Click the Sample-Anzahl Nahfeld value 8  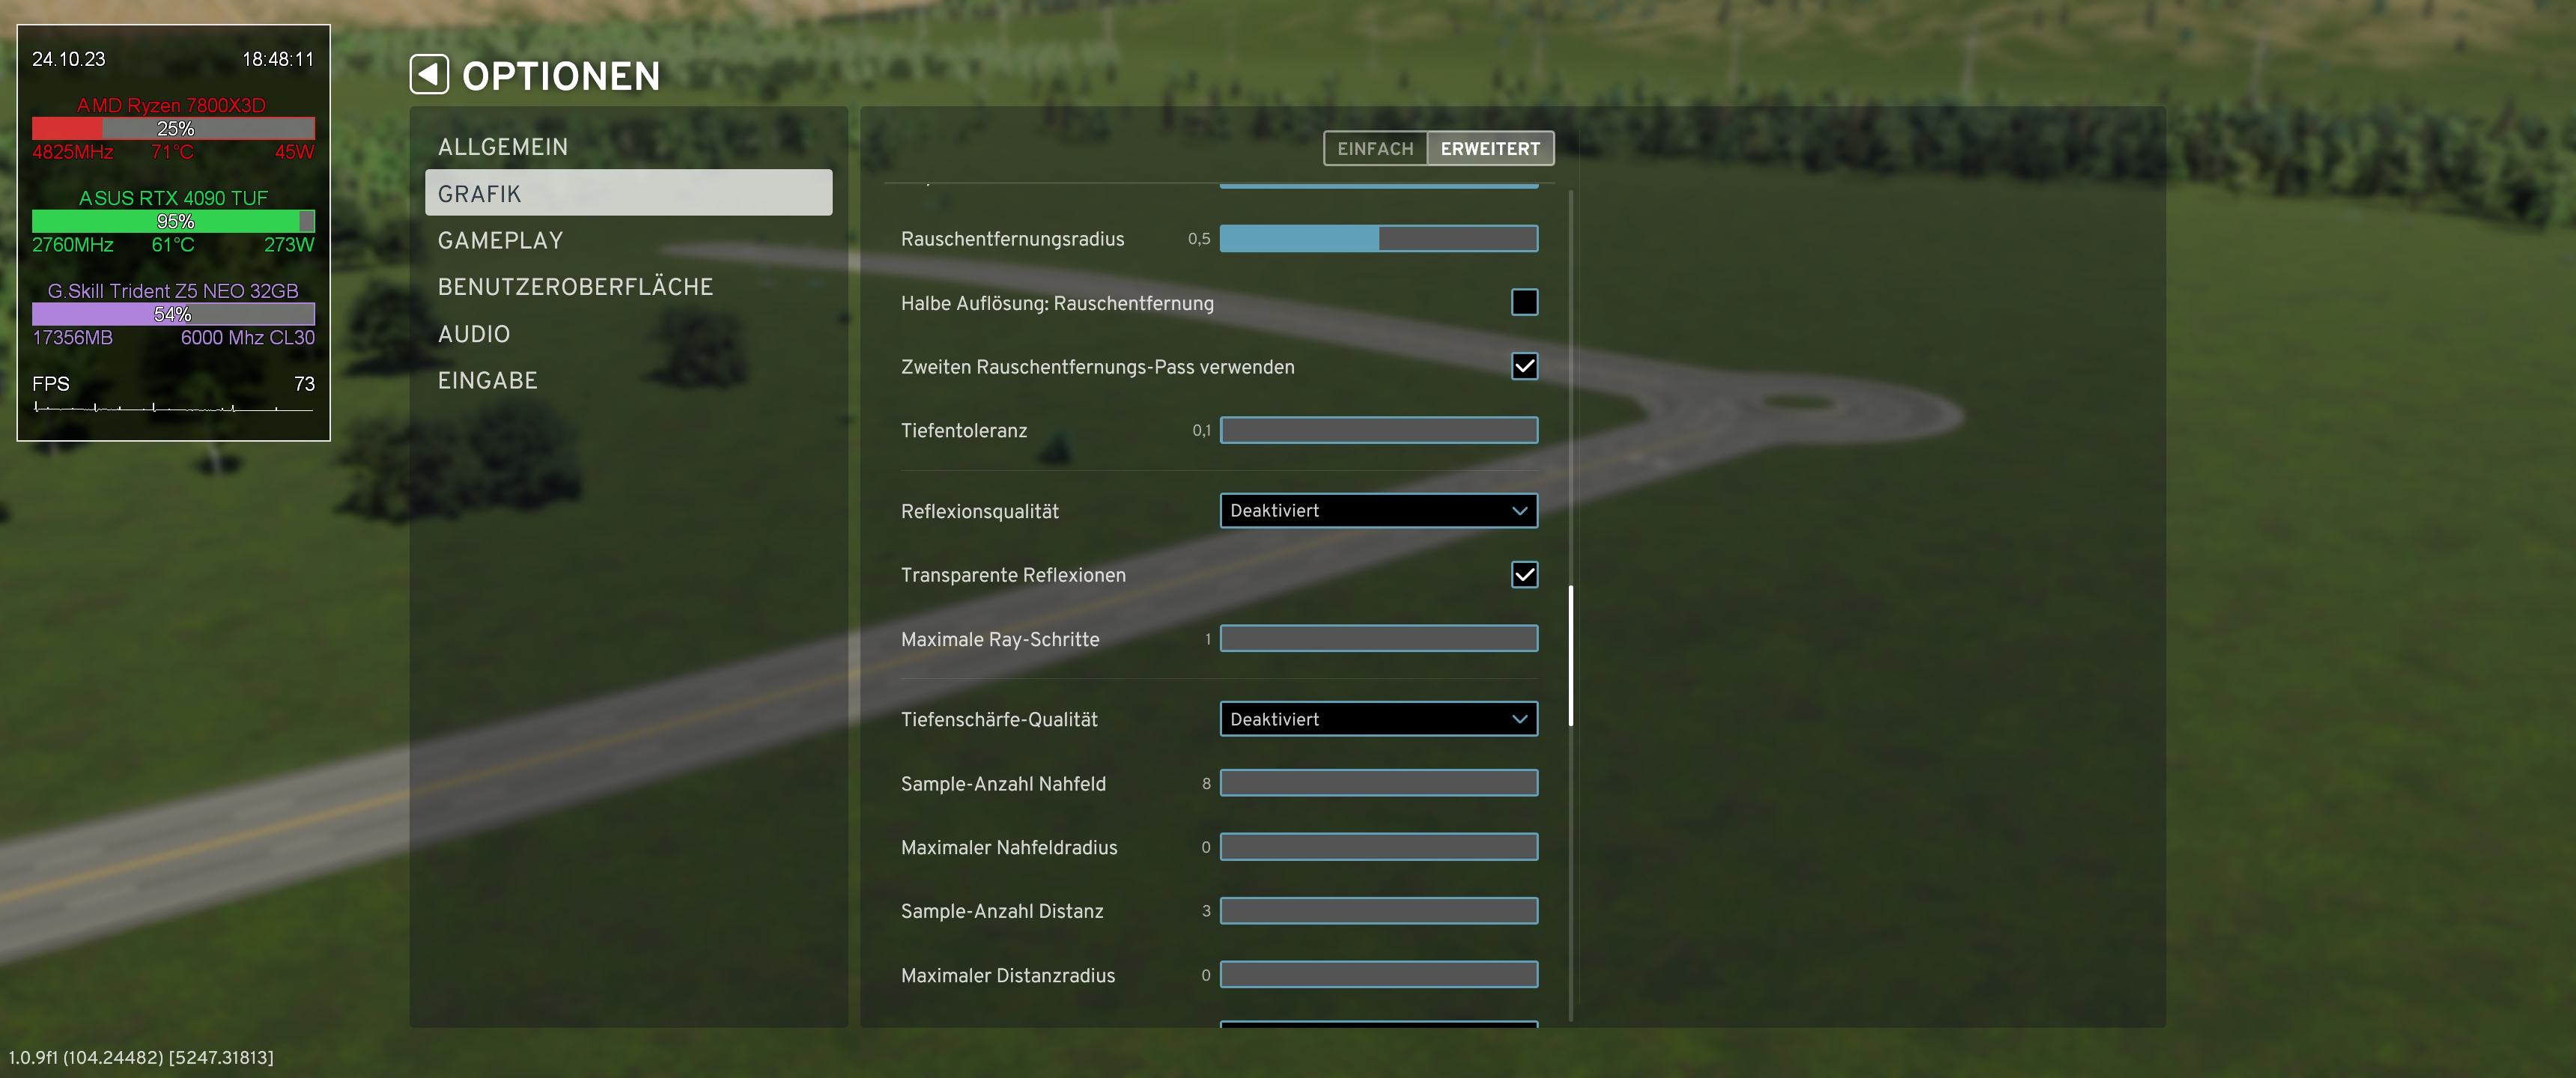(1206, 783)
